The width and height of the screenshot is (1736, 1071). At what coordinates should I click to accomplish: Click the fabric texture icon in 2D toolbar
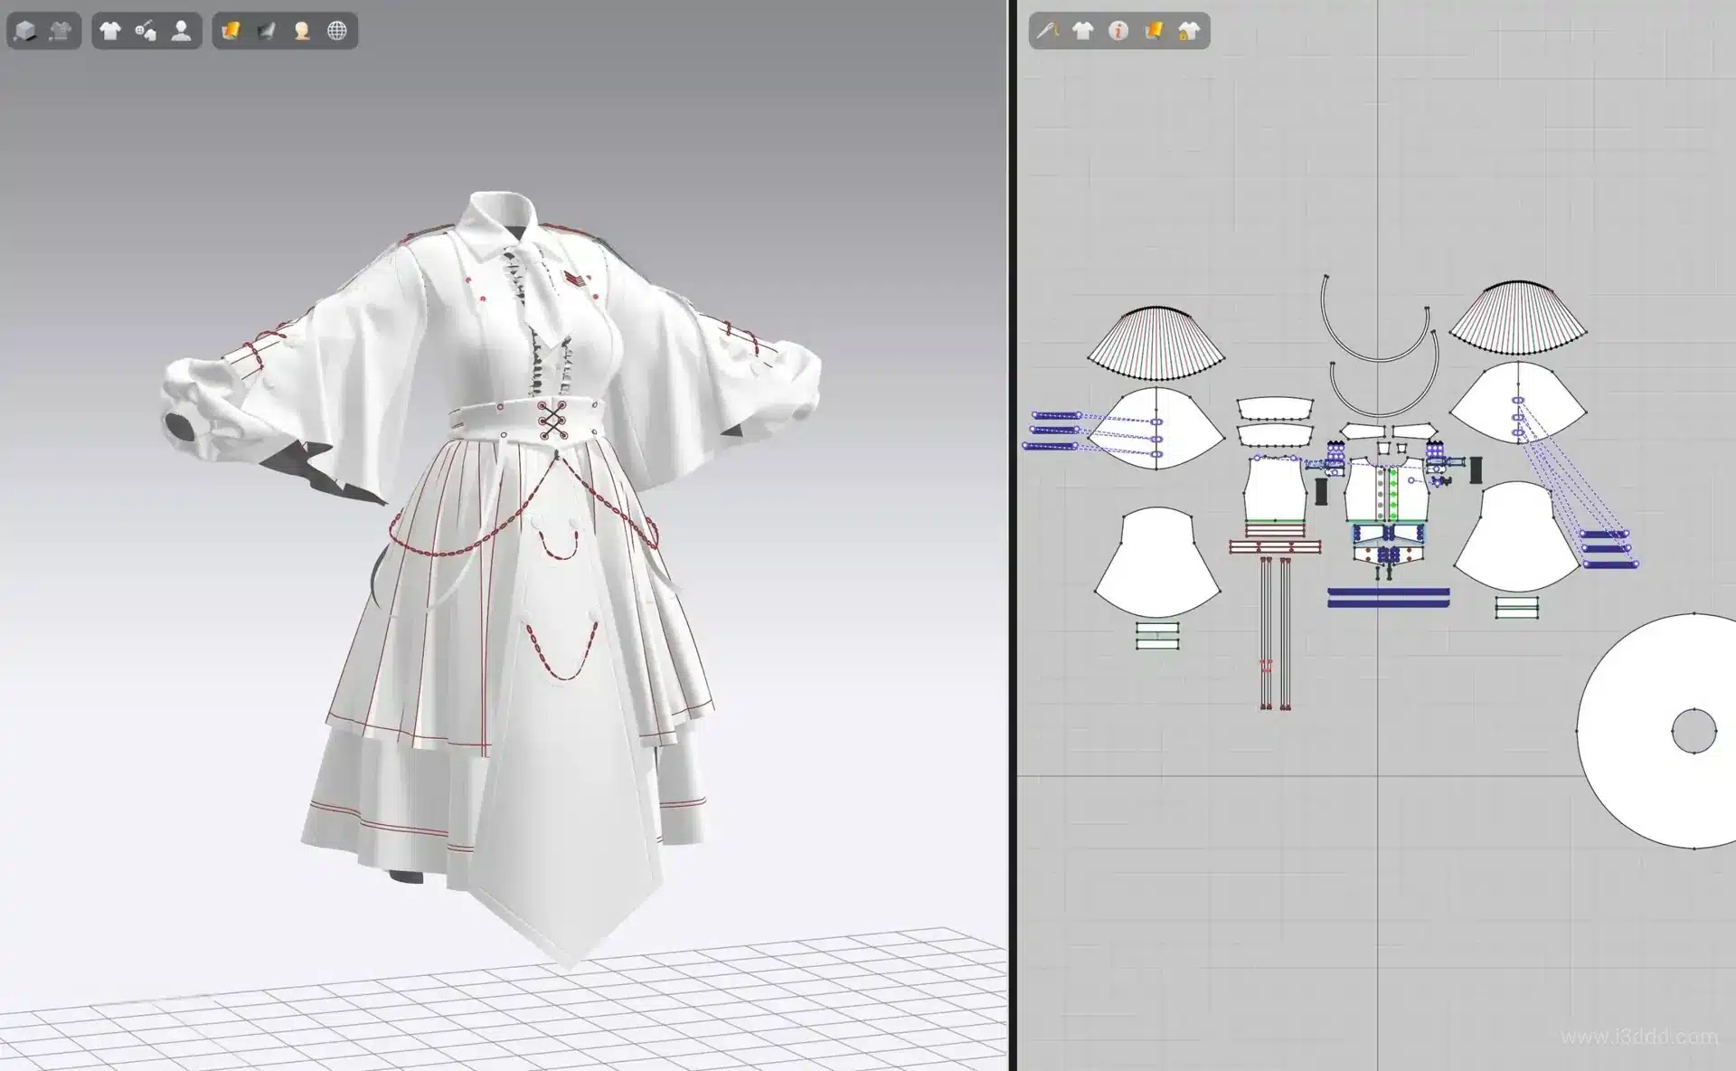coord(1153,32)
